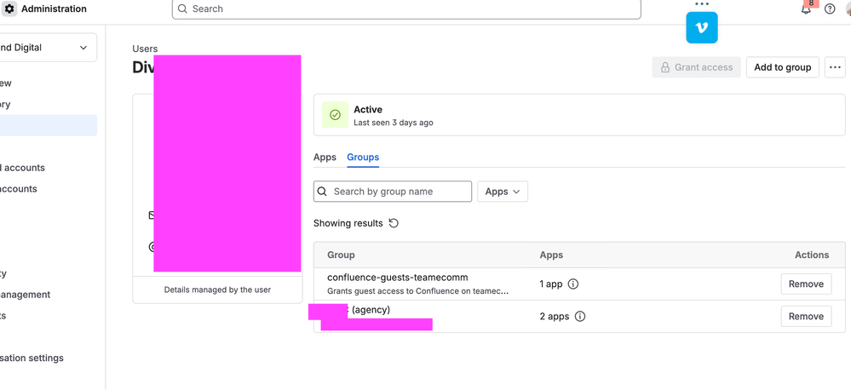851x390 pixels.
Task: Open the help question mark icon
Action: coord(830,9)
